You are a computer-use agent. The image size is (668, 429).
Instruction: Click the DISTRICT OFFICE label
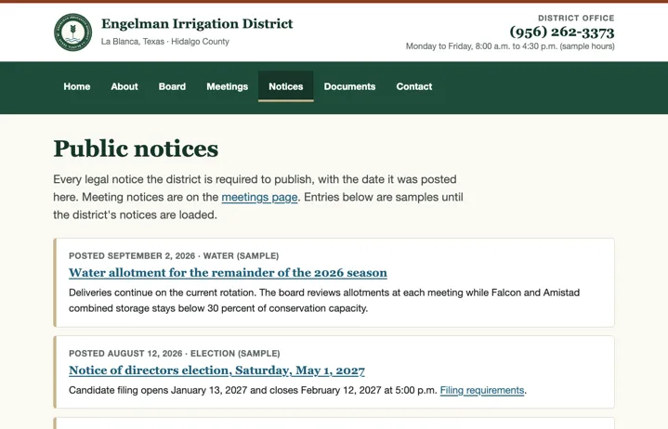pyautogui.click(x=576, y=18)
